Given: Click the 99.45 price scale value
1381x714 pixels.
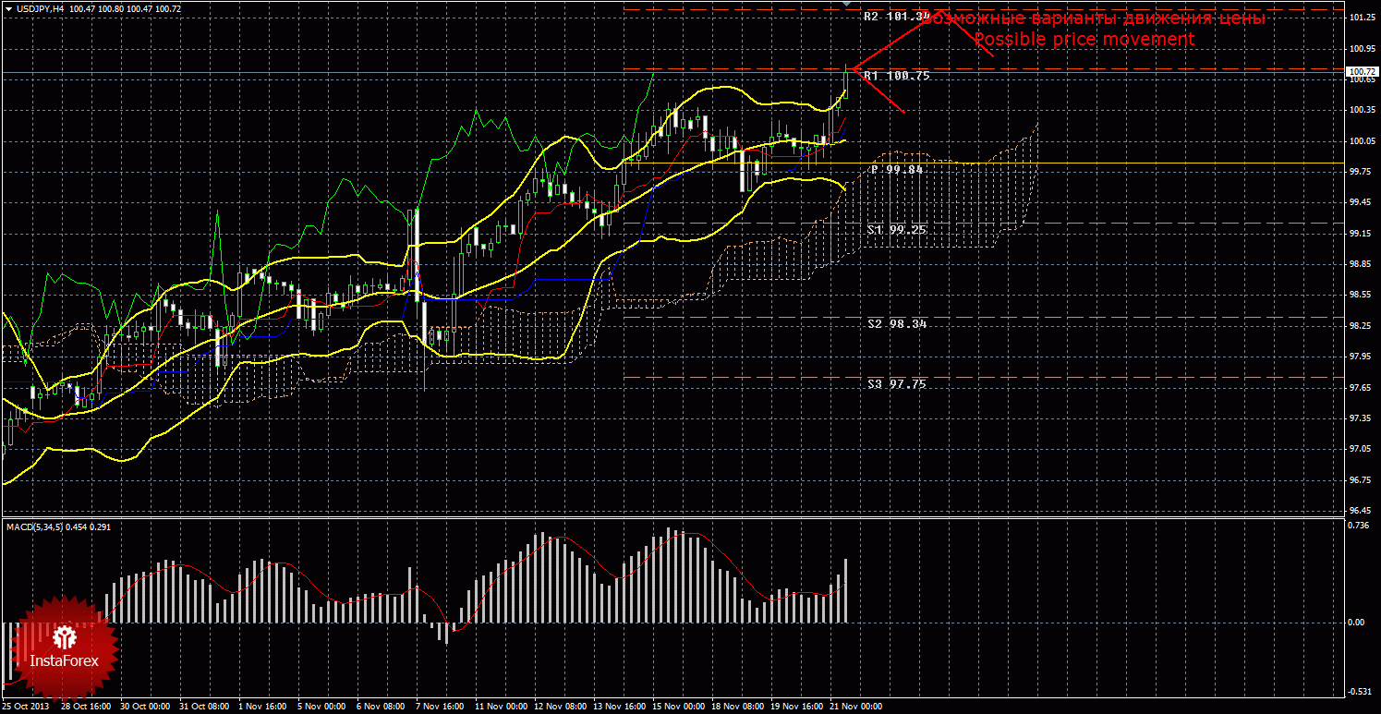Looking at the screenshot, I should [1359, 202].
